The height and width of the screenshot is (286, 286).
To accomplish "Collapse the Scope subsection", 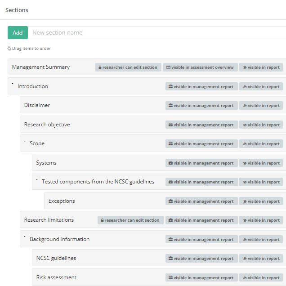I will (x=25, y=141).
